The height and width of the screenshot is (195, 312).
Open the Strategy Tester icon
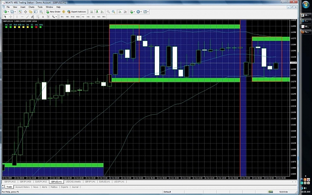[x=41, y=12]
